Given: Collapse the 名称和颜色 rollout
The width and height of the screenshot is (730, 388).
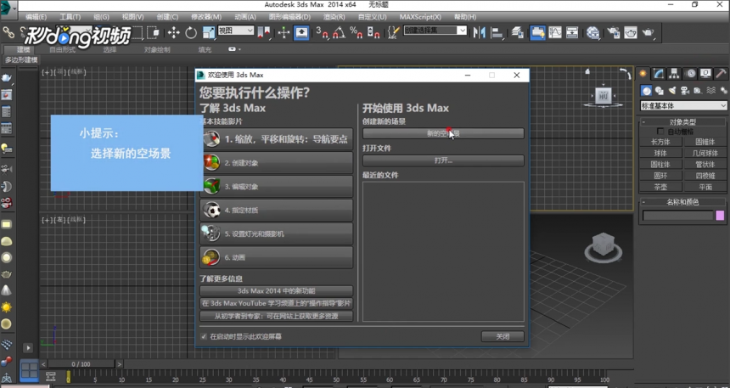Looking at the screenshot, I should click(682, 202).
